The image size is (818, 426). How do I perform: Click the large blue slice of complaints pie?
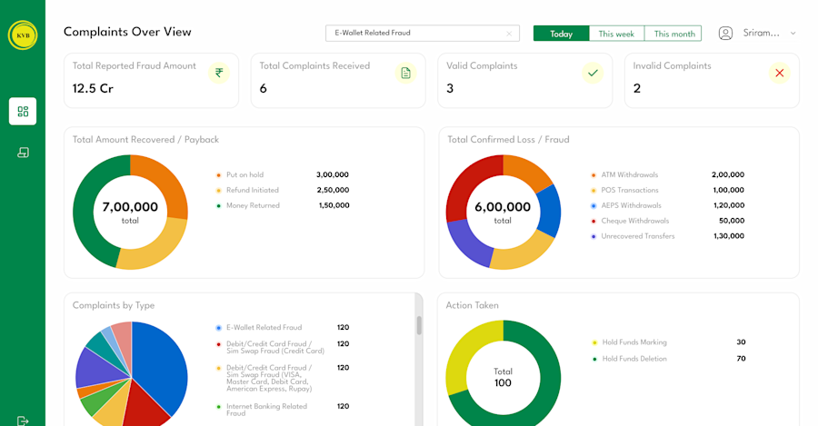click(162, 365)
